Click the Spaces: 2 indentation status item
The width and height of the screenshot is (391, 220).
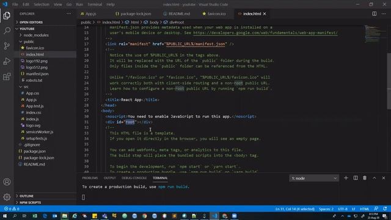coord(326,209)
